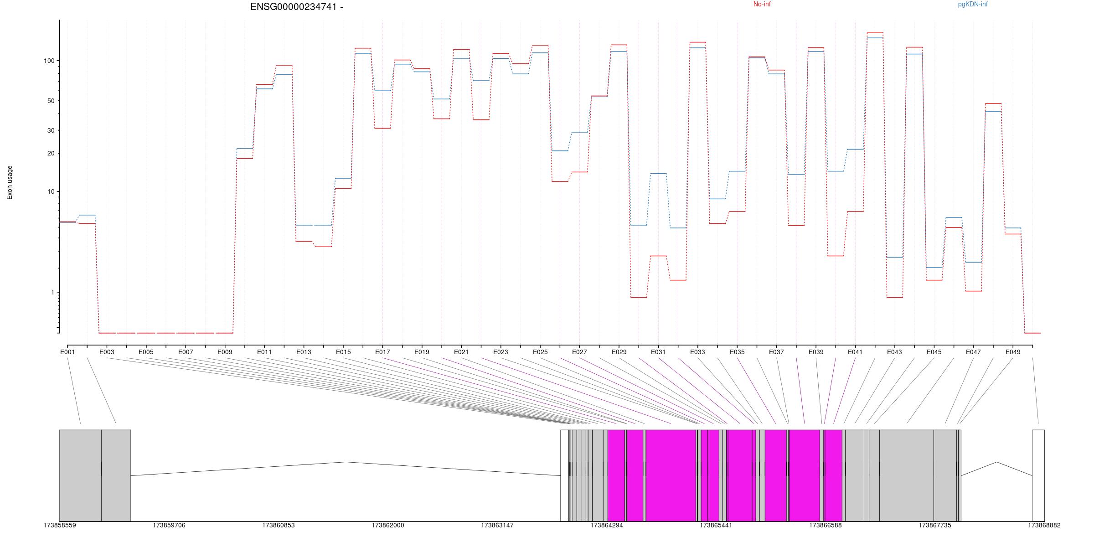Screen dimensions: 1094x547
Task: Click genomic coordinate 173868882 label
Action: [x=1044, y=526]
